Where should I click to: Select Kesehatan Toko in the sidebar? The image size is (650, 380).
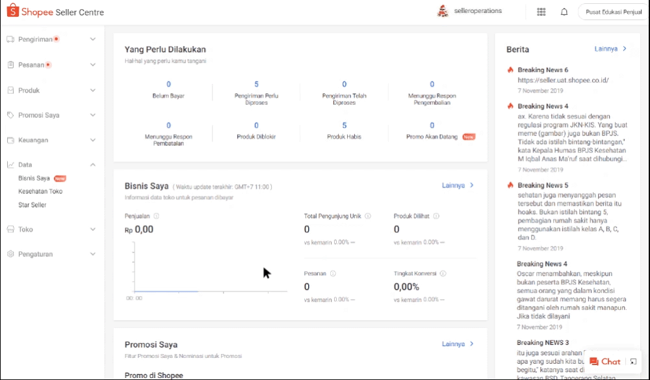[40, 191]
